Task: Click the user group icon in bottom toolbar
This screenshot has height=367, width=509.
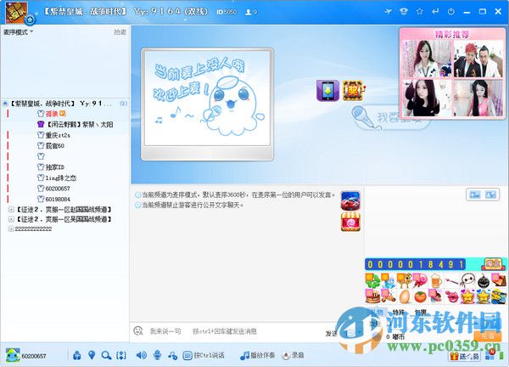Action: 76,355
